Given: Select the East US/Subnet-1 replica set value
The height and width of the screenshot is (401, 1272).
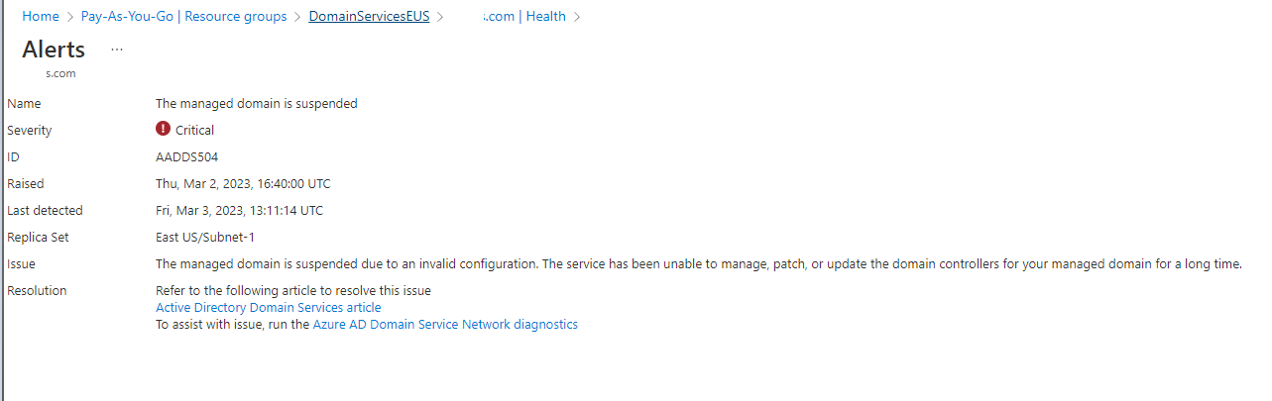Looking at the screenshot, I should coord(205,237).
